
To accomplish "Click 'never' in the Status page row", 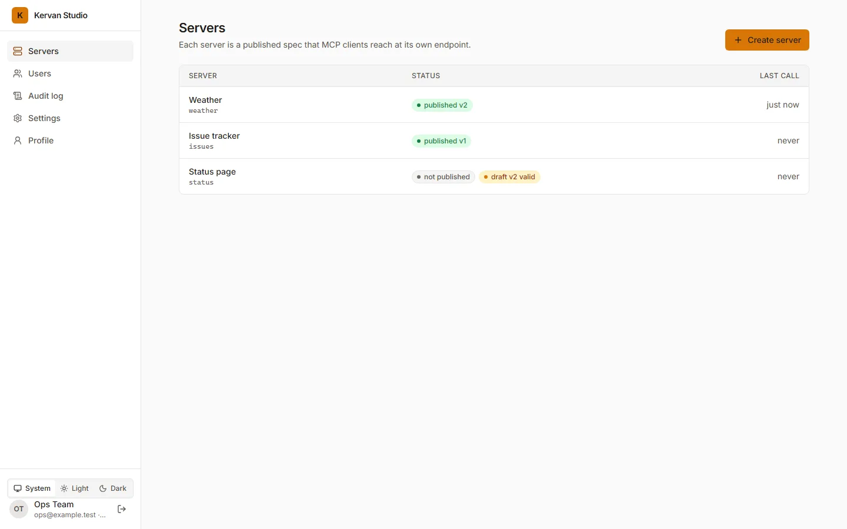I will pyautogui.click(x=788, y=176).
